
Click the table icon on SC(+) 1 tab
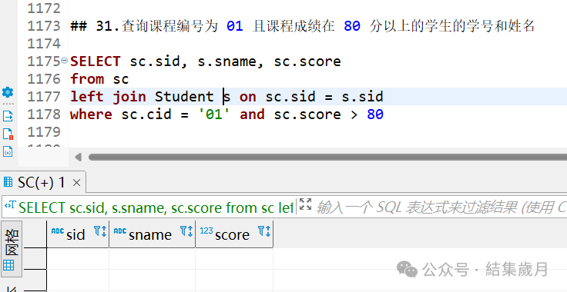click(x=8, y=182)
